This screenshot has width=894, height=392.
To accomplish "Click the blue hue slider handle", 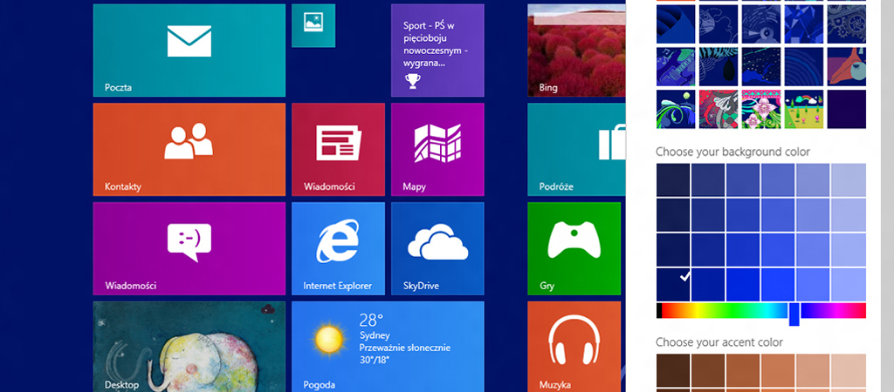I will coord(794,314).
